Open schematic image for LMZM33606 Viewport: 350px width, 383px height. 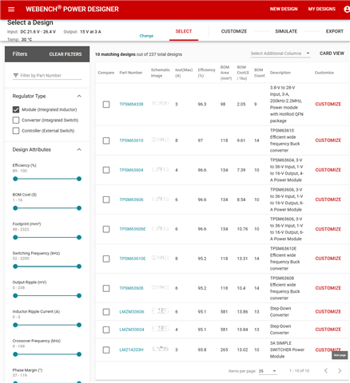[161, 311]
